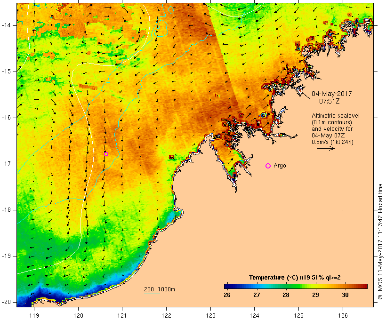Click the IMOS copyright timestamp text
The height and width of the screenshot is (320, 386).
tap(380, 241)
